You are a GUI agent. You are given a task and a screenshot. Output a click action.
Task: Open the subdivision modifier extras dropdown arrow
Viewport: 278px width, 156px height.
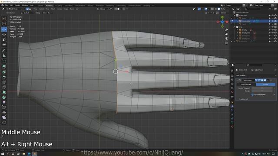click(x=268, y=80)
